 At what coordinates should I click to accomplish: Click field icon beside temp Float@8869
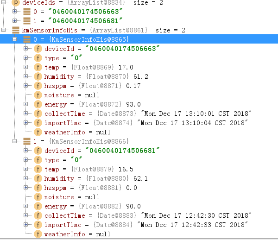(38, 67)
